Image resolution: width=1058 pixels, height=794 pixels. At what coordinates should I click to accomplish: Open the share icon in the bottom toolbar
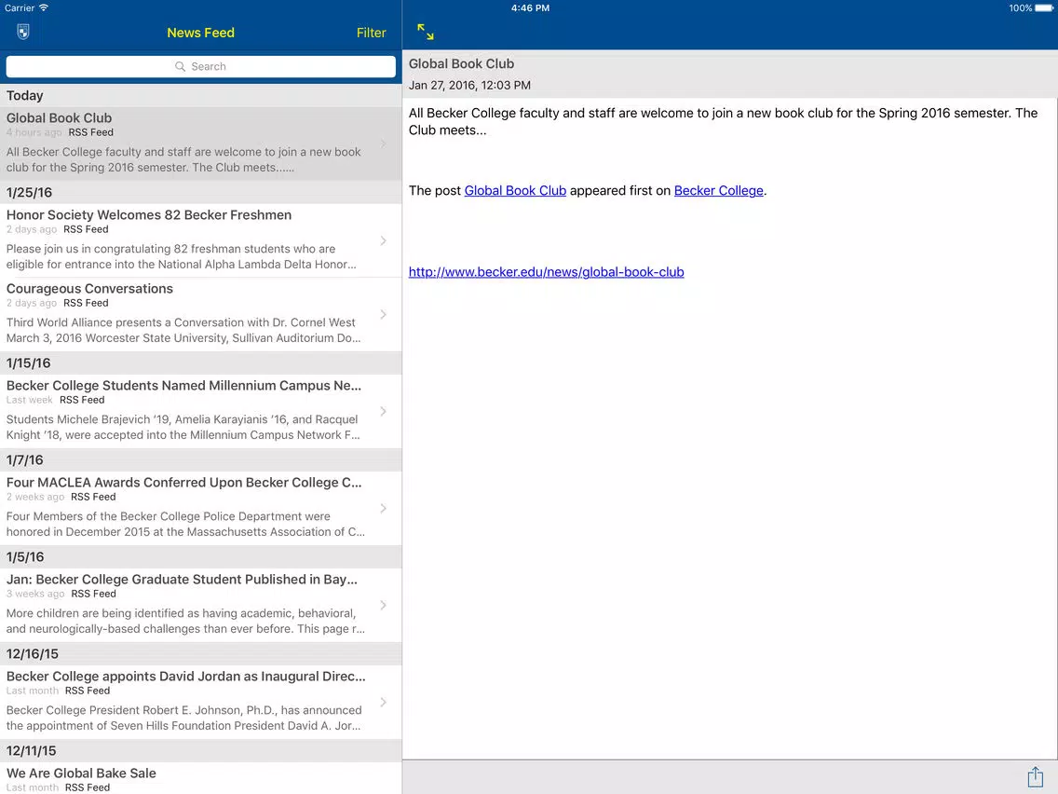[1035, 777]
